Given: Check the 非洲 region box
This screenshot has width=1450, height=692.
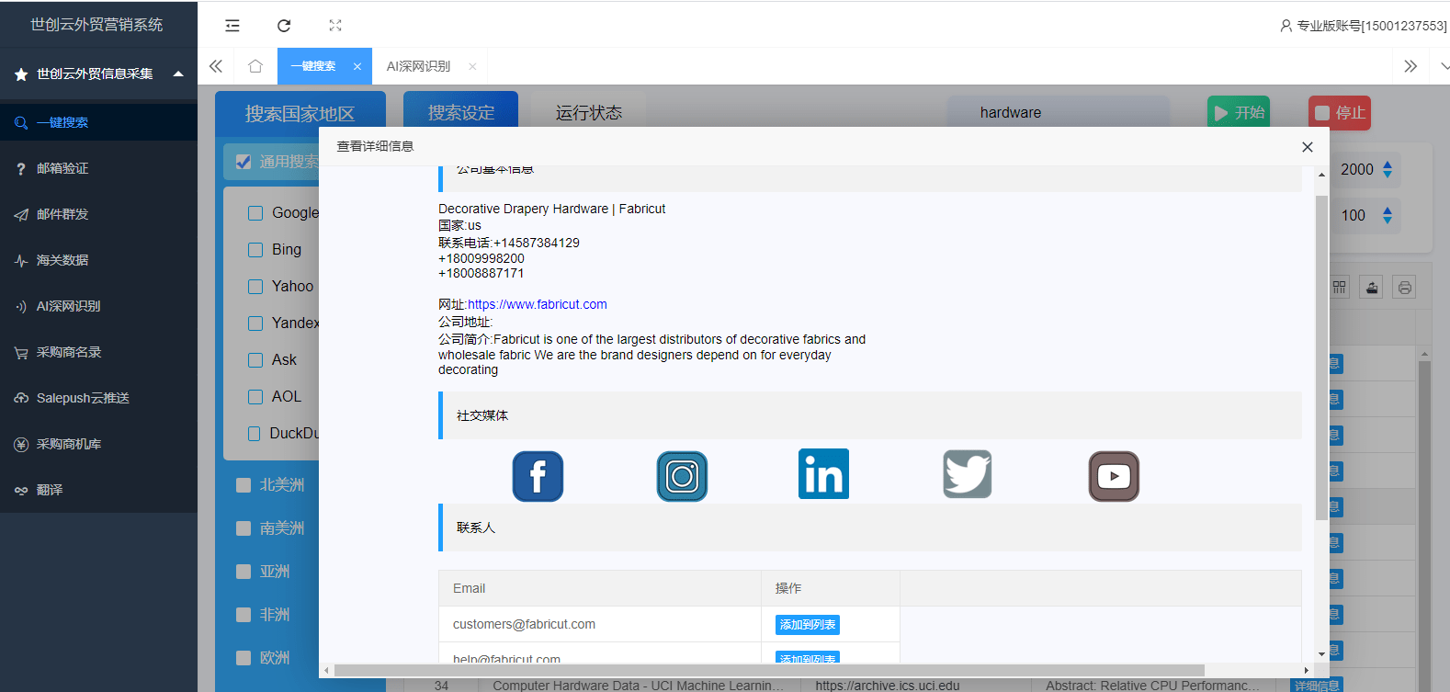Looking at the screenshot, I should 244,615.
